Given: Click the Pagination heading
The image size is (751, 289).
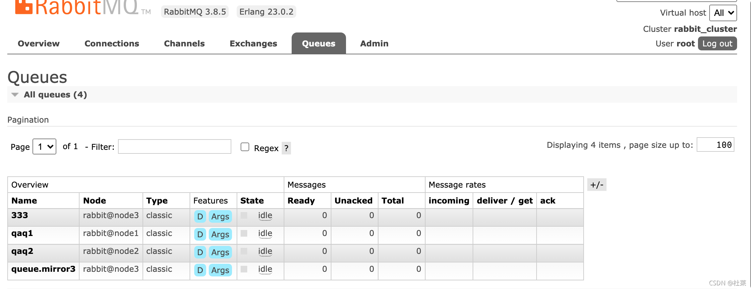Looking at the screenshot, I should point(28,120).
